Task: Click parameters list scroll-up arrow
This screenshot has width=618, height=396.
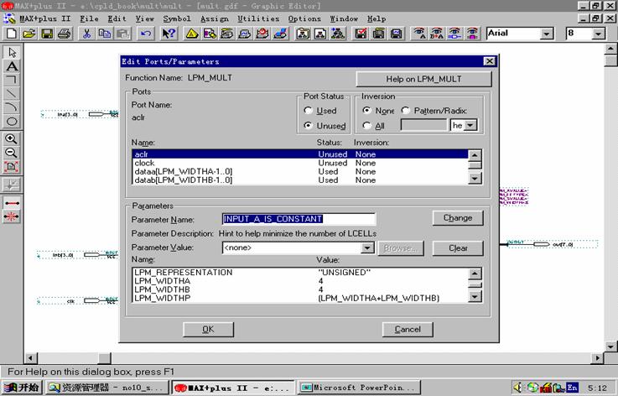Action: (x=475, y=274)
